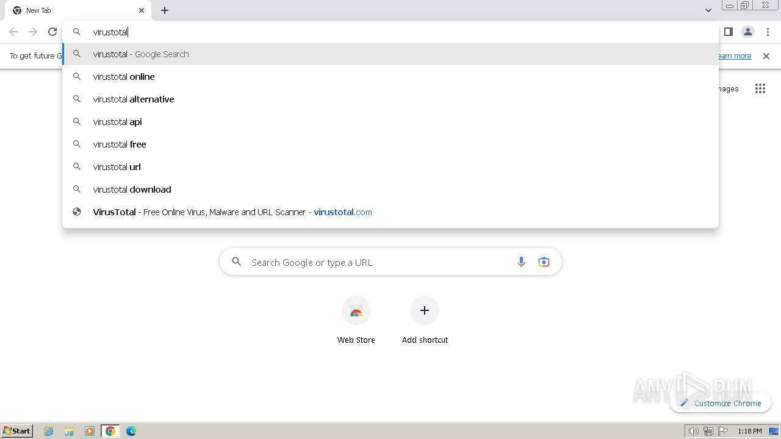The width and height of the screenshot is (781, 439).
Task: Click the address bar containing virustotal
Action: pyautogui.click(x=390, y=32)
